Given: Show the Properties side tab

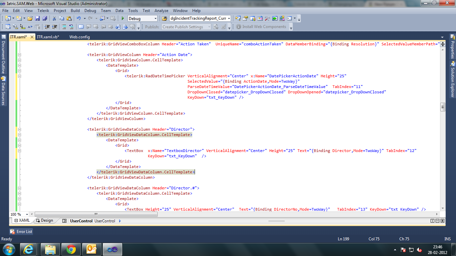Looking at the screenshot, I should [453, 47].
